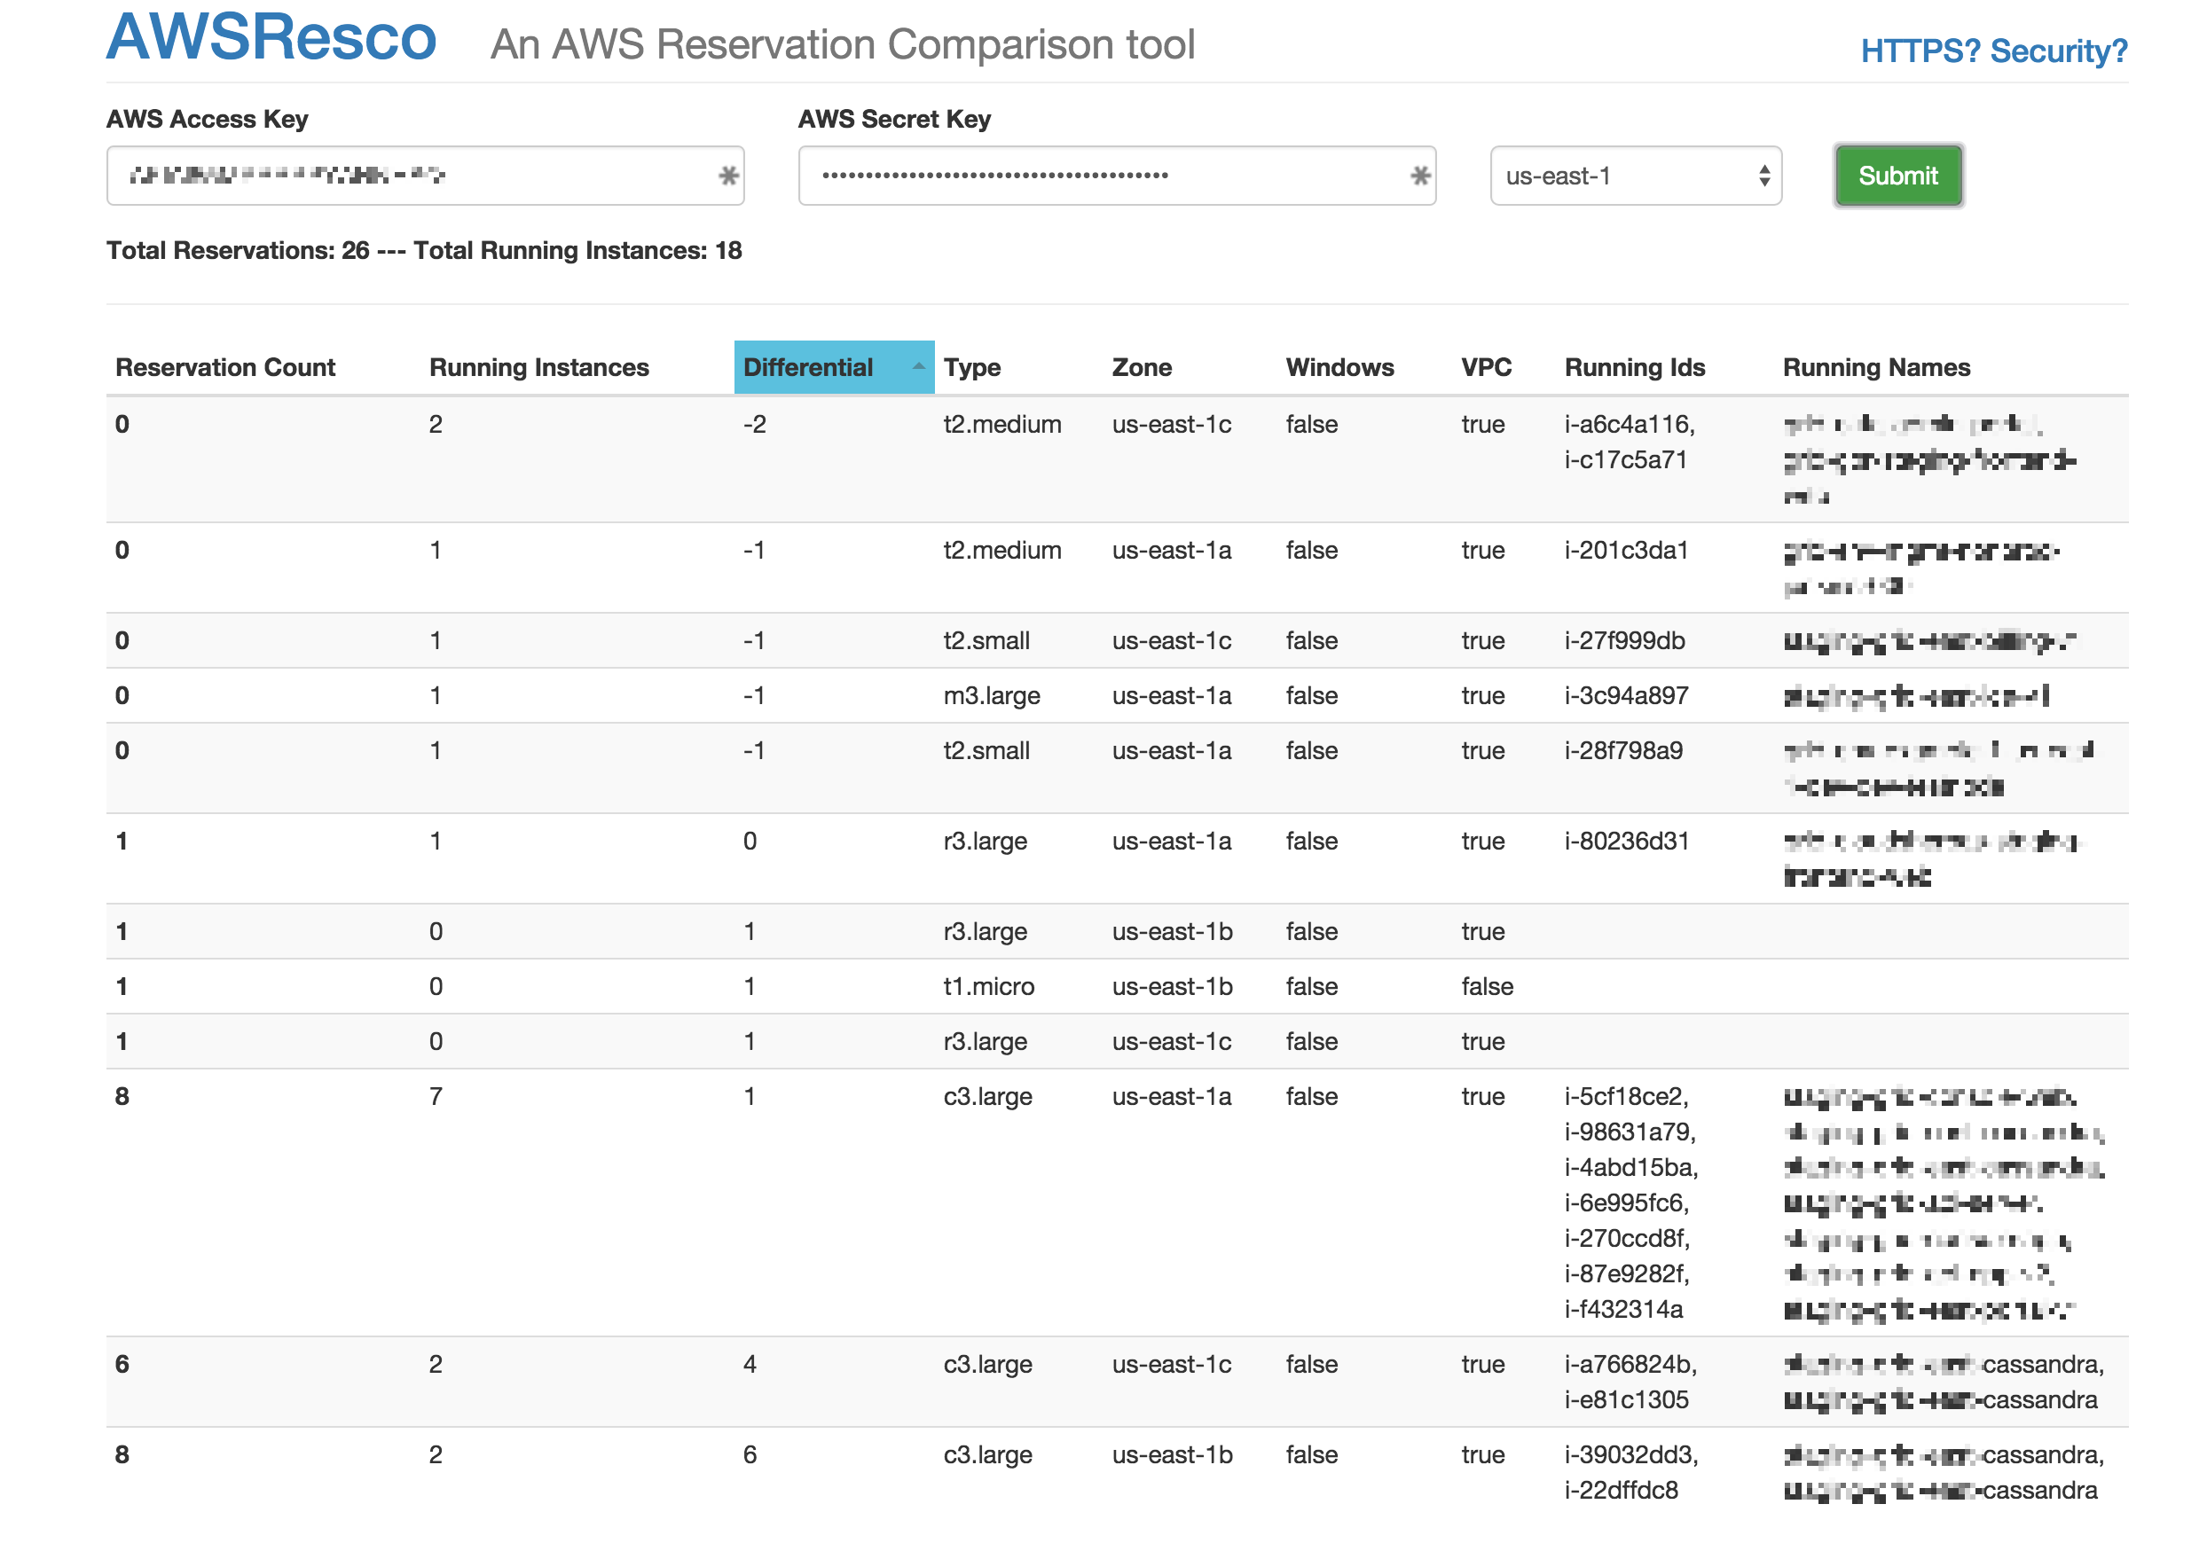Sort table by VPC column header

coord(1485,367)
